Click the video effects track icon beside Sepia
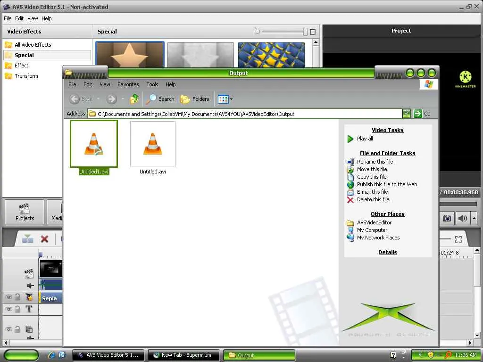This screenshot has width=483, height=362. pos(29,297)
